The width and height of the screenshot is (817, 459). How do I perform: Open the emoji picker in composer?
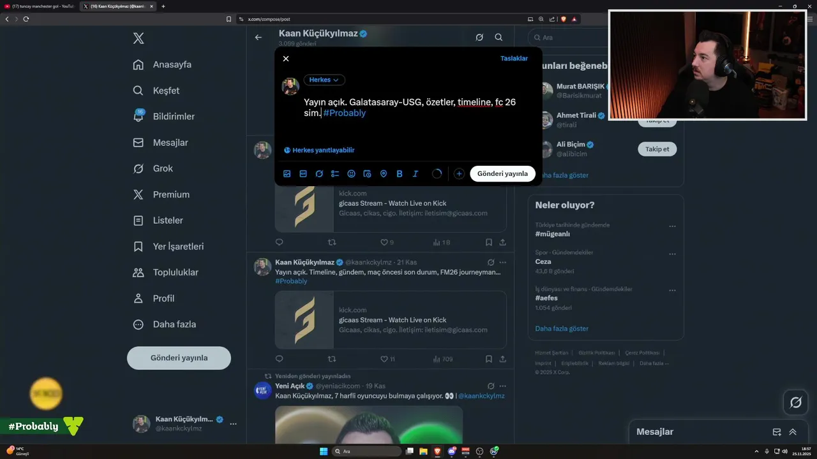click(x=351, y=173)
